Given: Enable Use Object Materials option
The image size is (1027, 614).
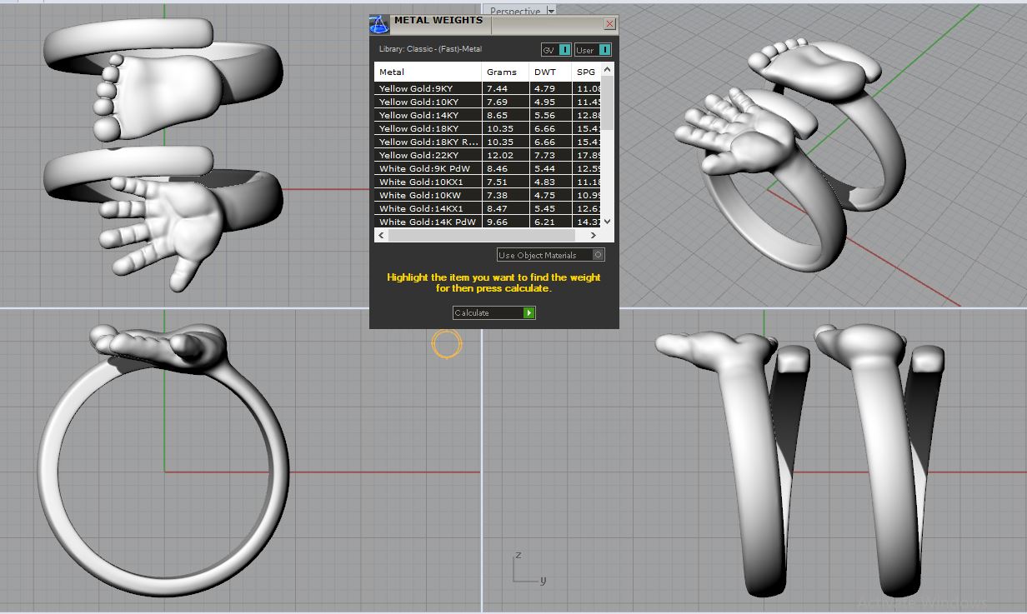Looking at the screenshot, I should point(598,255).
